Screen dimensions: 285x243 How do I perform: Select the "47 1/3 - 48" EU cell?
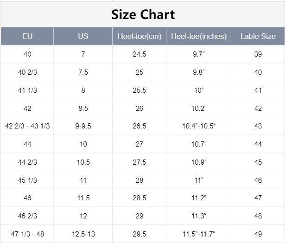click(27, 234)
